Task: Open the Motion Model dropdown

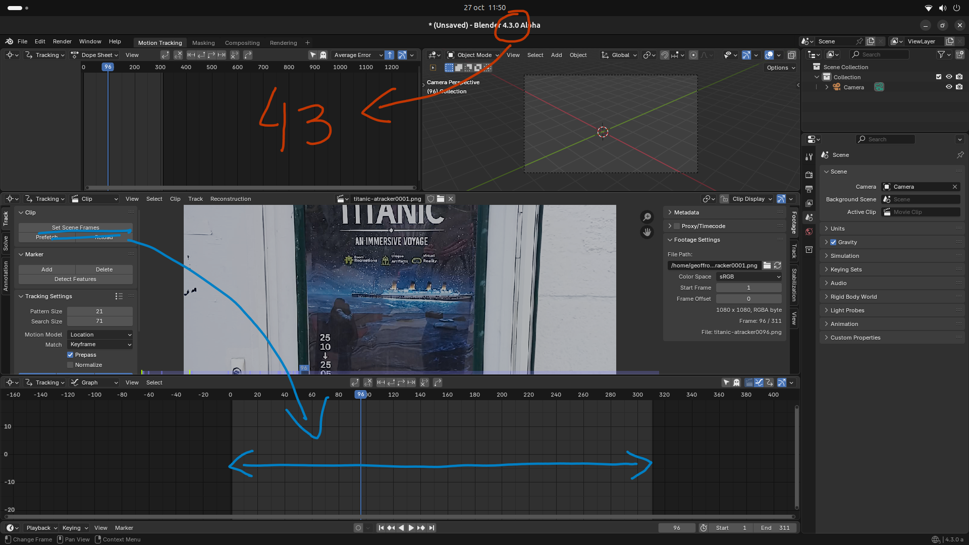Action: [x=100, y=335]
